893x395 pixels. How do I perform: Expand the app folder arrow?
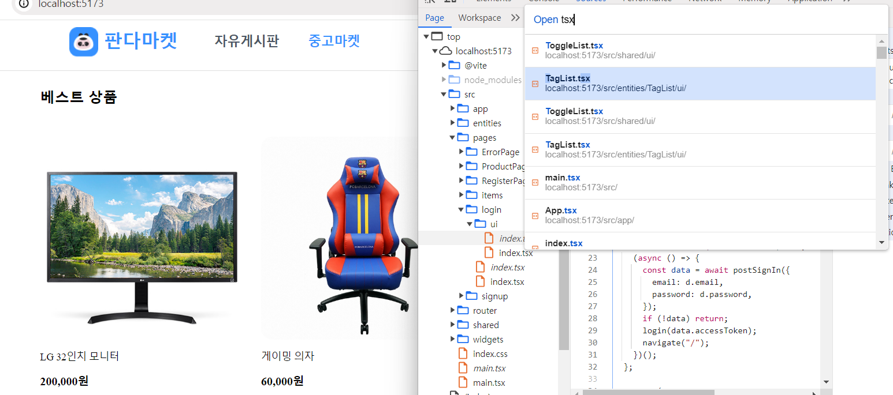tap(453, 108)
